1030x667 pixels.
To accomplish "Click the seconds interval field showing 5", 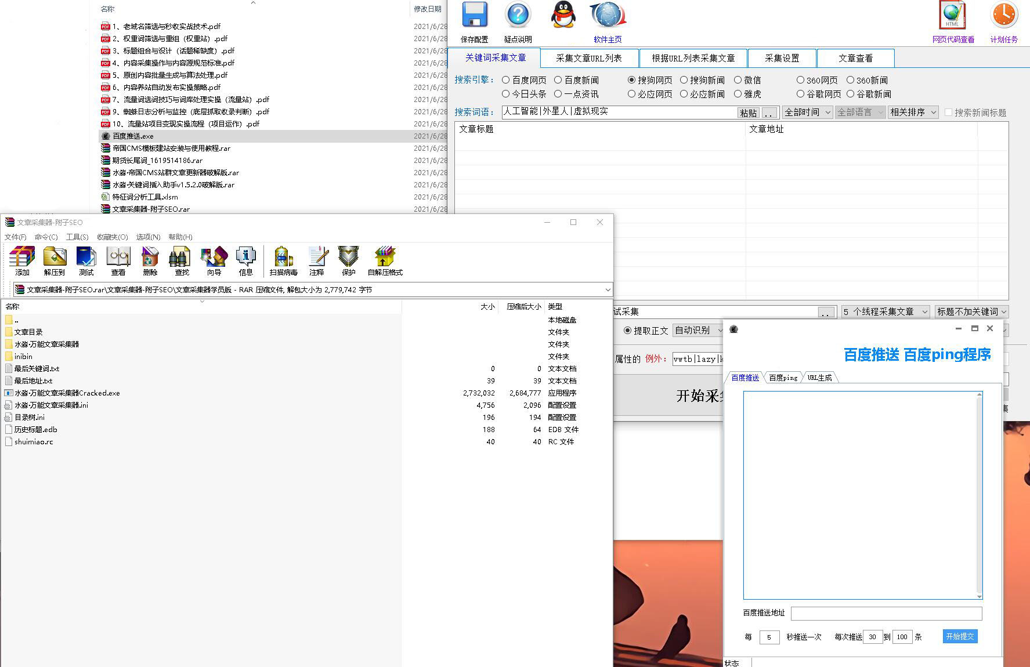I will pyautogui.click(x=769, y=637).
